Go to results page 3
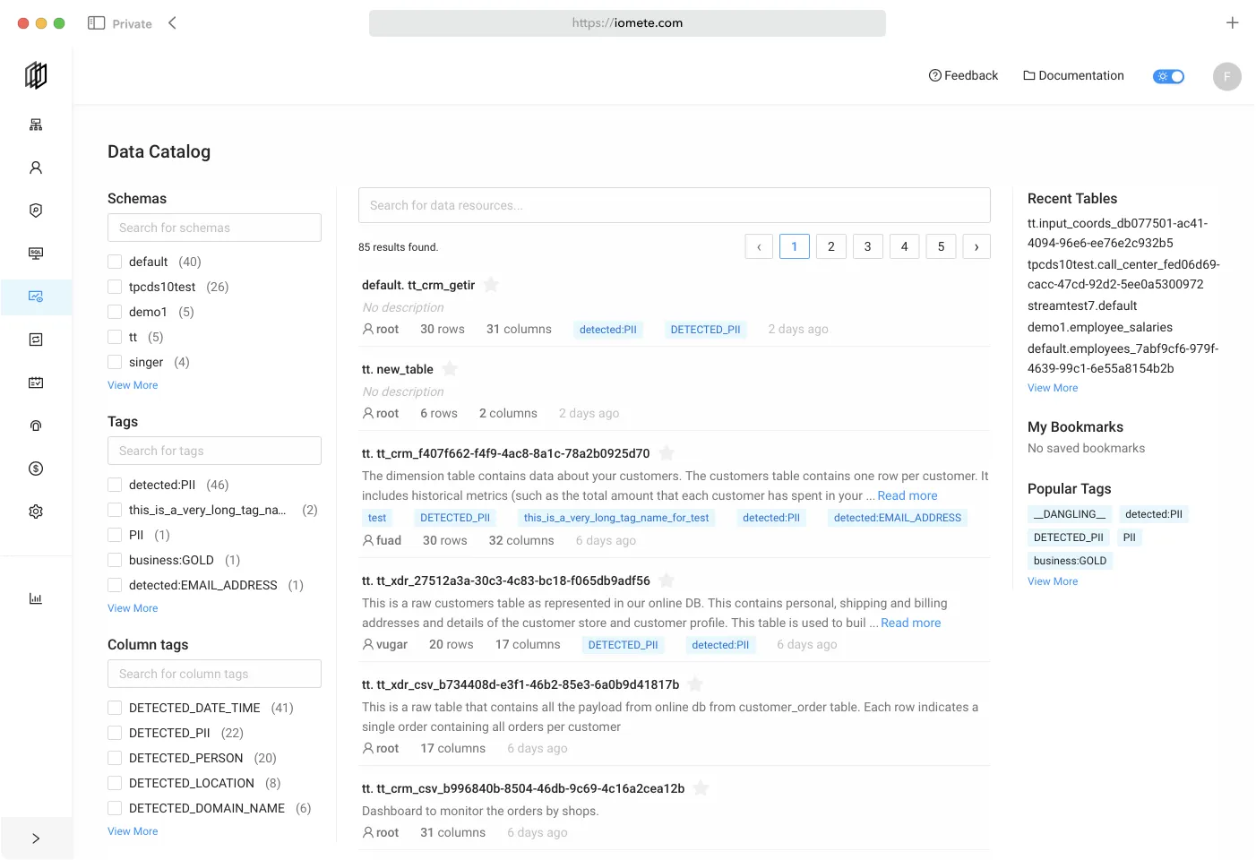This screenshot has height=860, width=1256. (x=867, y=246)
